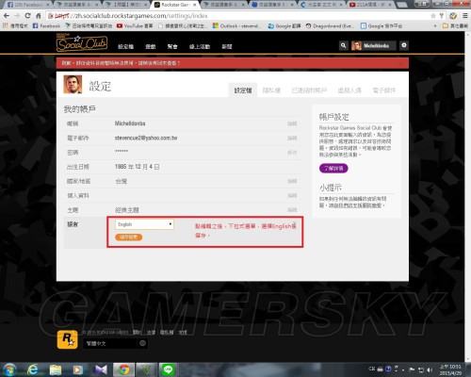Image resolution: width=471 pixels, height=377 pixels.
Task: Click the large profile avatar beside 設定
Action: (x=73, y=84)
